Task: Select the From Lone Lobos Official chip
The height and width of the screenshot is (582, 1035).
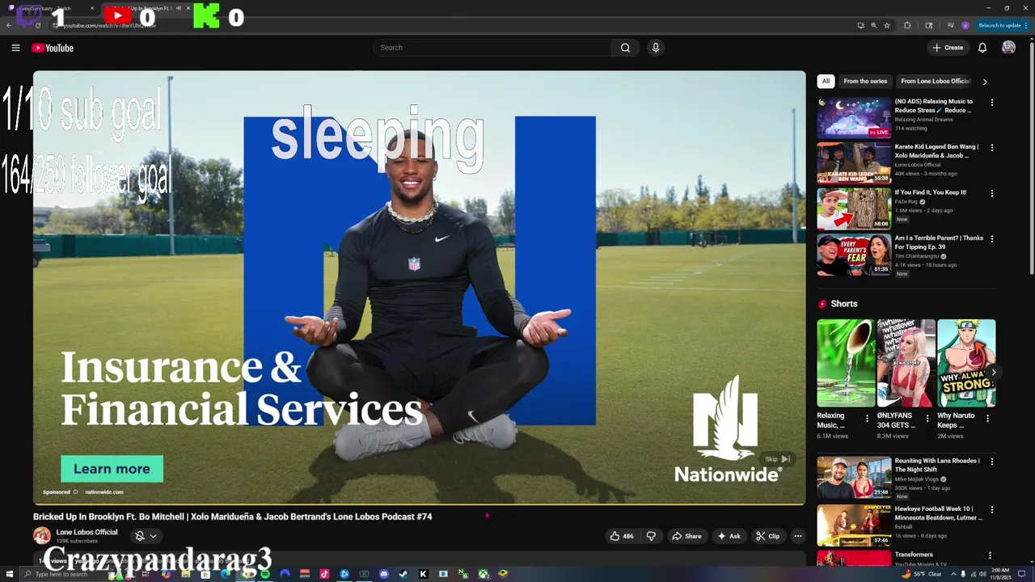Action: 935,81
